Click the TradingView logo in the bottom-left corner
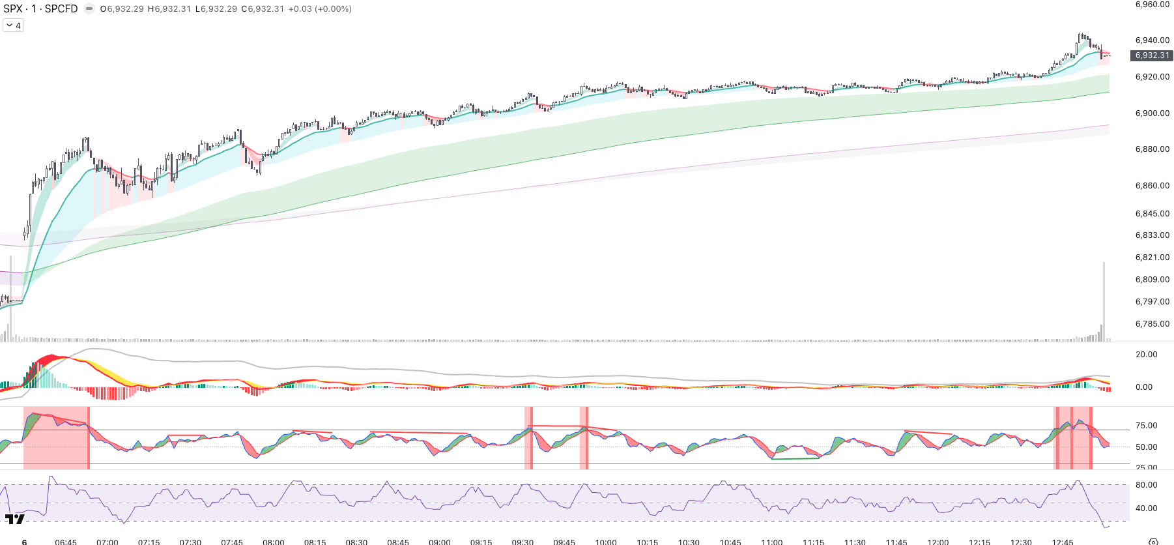This screenshot has height=545, width=1174. pos(14,519)
